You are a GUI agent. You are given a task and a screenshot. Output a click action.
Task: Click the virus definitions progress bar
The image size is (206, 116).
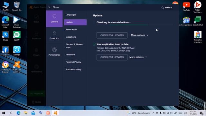[x=135, y=25]
